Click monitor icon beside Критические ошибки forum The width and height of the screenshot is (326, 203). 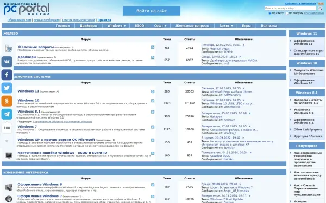point(9,155)
